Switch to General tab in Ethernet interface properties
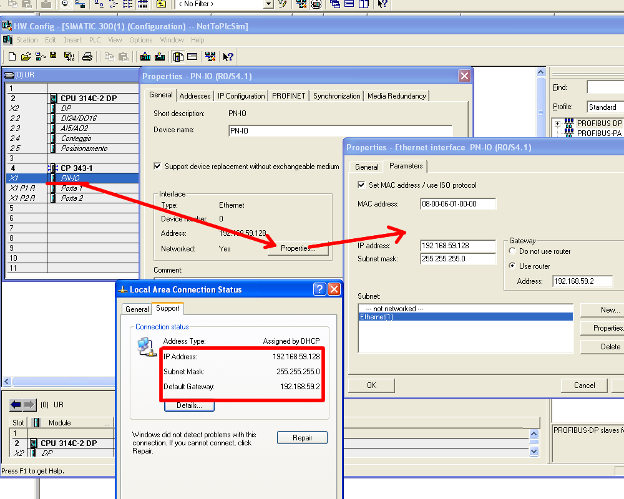The width and height of the screenshot is (624, 499). (x=366, y=167)
